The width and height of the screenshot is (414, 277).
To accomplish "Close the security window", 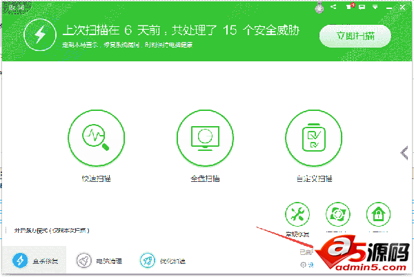I will pyautogui.click(x=402, y=7).
